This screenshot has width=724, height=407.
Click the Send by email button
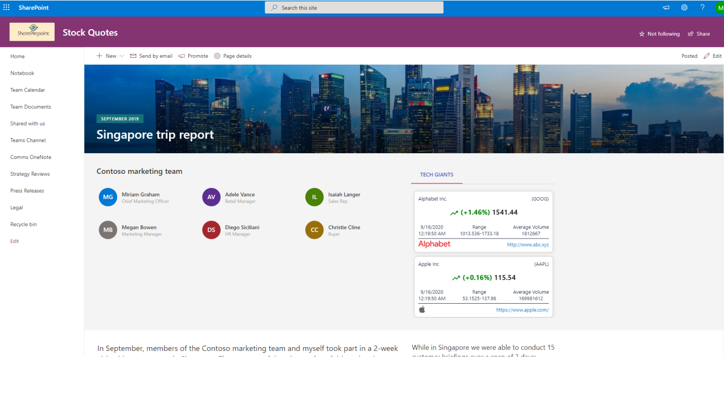[x=151, y=56]
